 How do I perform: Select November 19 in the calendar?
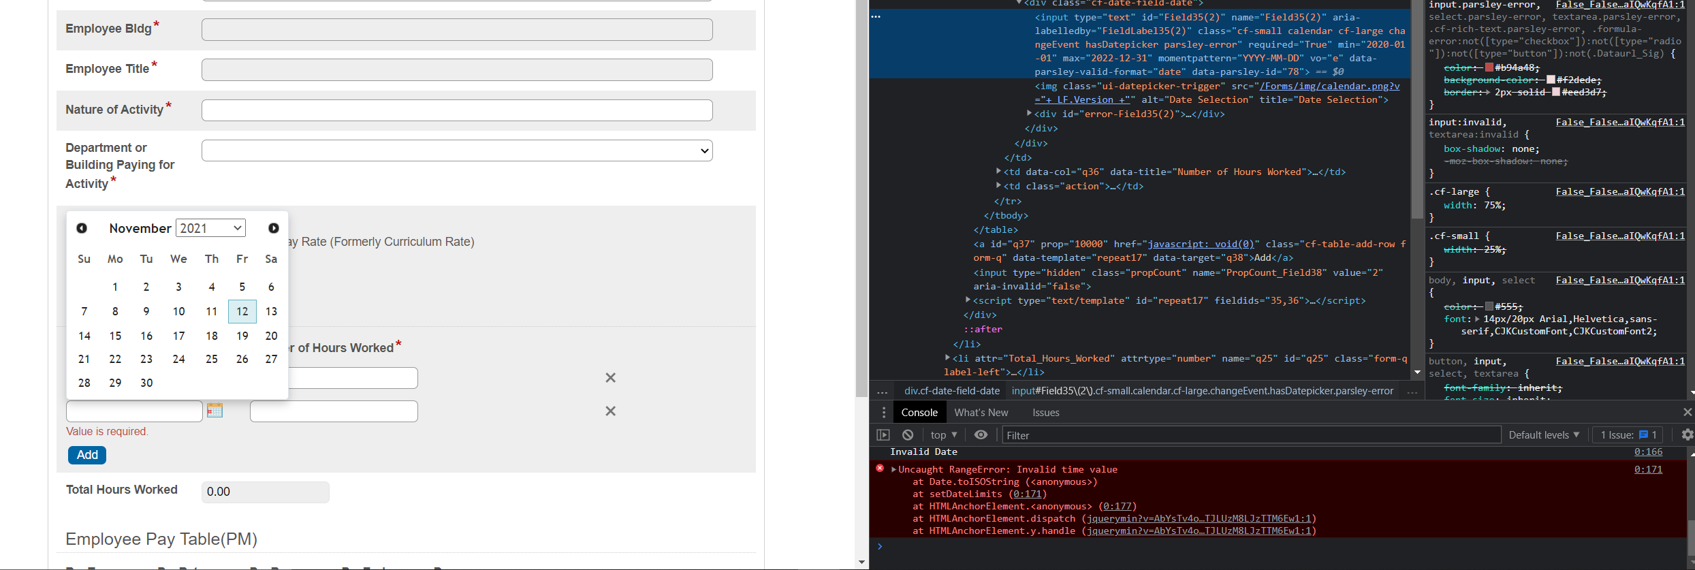[x=242, y=336]
